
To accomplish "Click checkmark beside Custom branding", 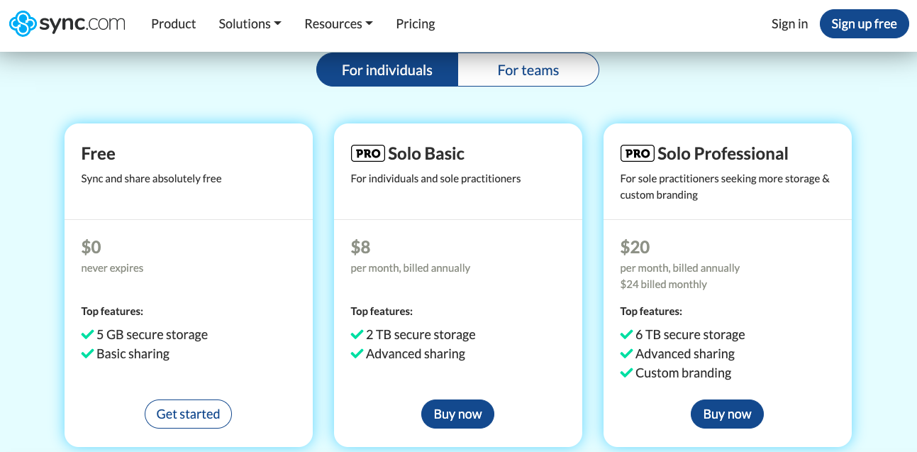I will point(626,373).
